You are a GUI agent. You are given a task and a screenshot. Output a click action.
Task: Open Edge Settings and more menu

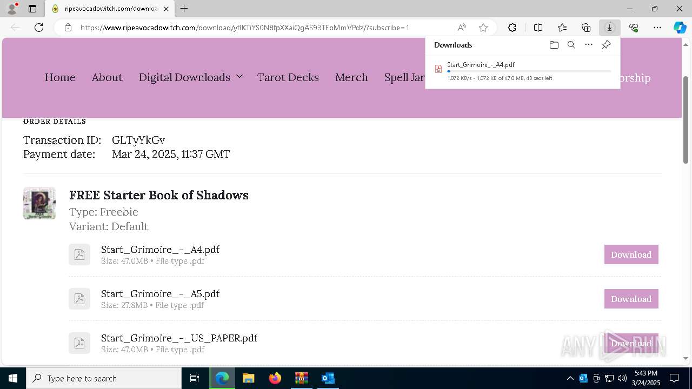(657, 28)
